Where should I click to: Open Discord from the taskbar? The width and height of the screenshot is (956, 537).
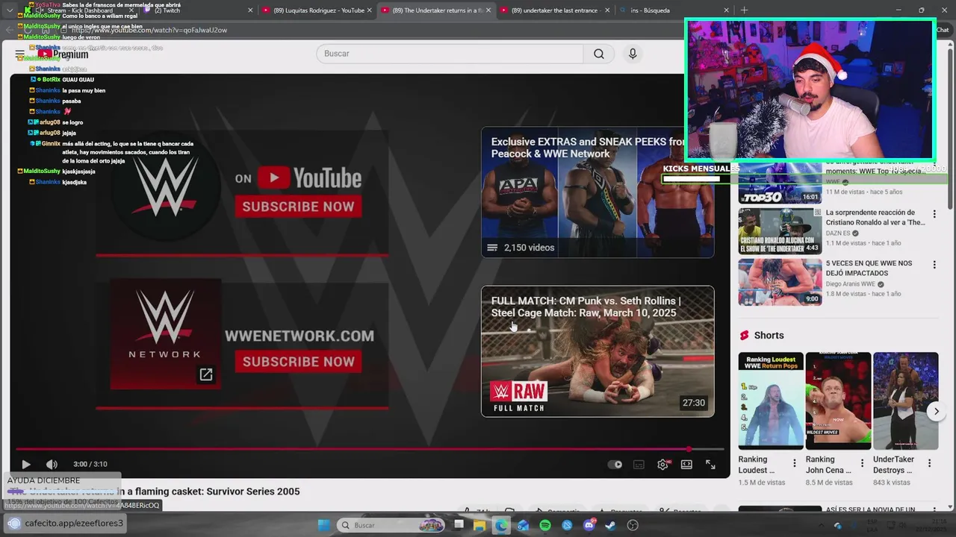click(589, 525)
